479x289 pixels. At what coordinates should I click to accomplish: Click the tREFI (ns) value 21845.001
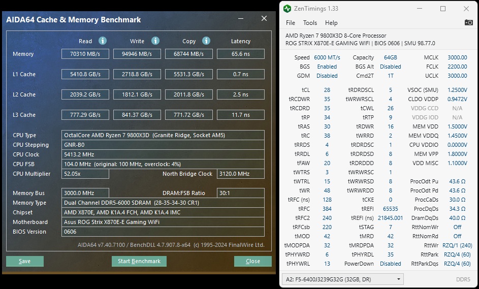point(391,218)
